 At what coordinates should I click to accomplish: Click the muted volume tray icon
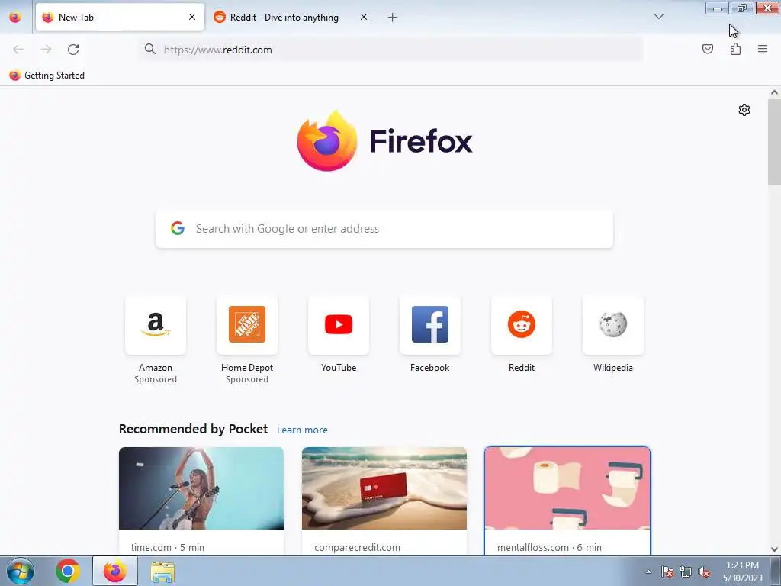(704, 572)
